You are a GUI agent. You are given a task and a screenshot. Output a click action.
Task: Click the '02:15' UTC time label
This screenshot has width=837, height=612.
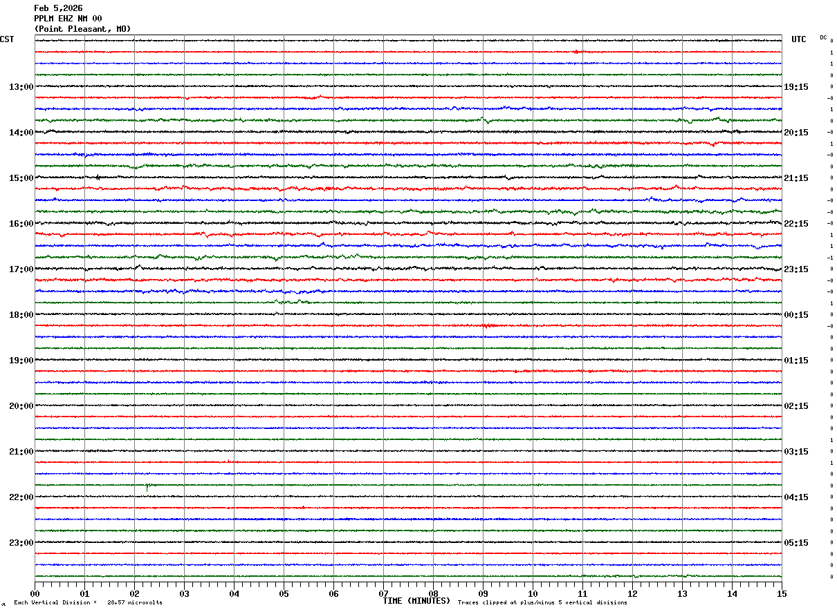795,406
